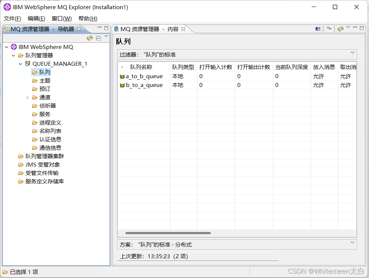The height and width of the screenshot is (278, 369).
Task: Switch to MQ 资源管理器 - 内容 tab
Action: [x=149, y=29]
